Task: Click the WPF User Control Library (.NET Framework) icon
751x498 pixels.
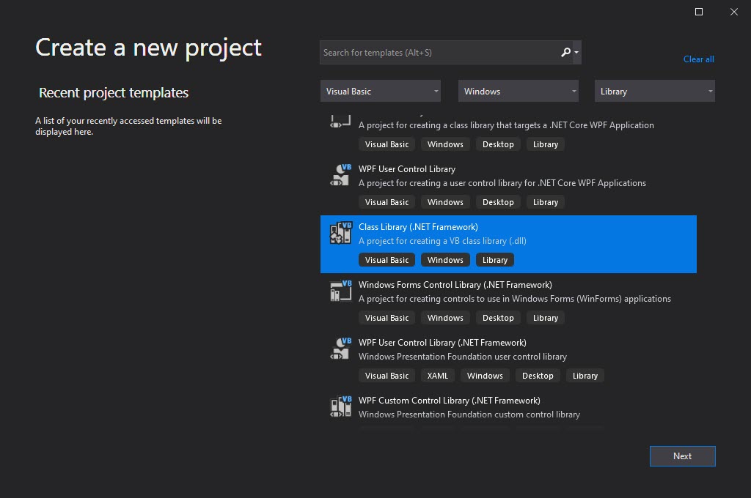Action: click(340, 349)
